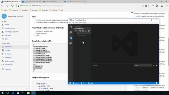This screenshot has height=95, width=169.
Task: Open Commits in Bitbucket navigation
Action: [x=8, y=54]
